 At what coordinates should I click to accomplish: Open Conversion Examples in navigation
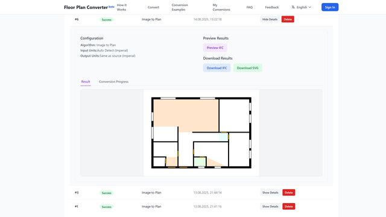click(x=180, y=7)
